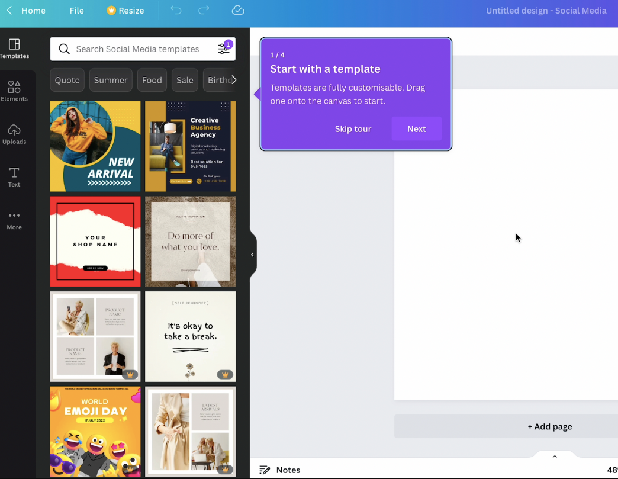Open the File menu
The image size is (618, 479).
point(76,10)
